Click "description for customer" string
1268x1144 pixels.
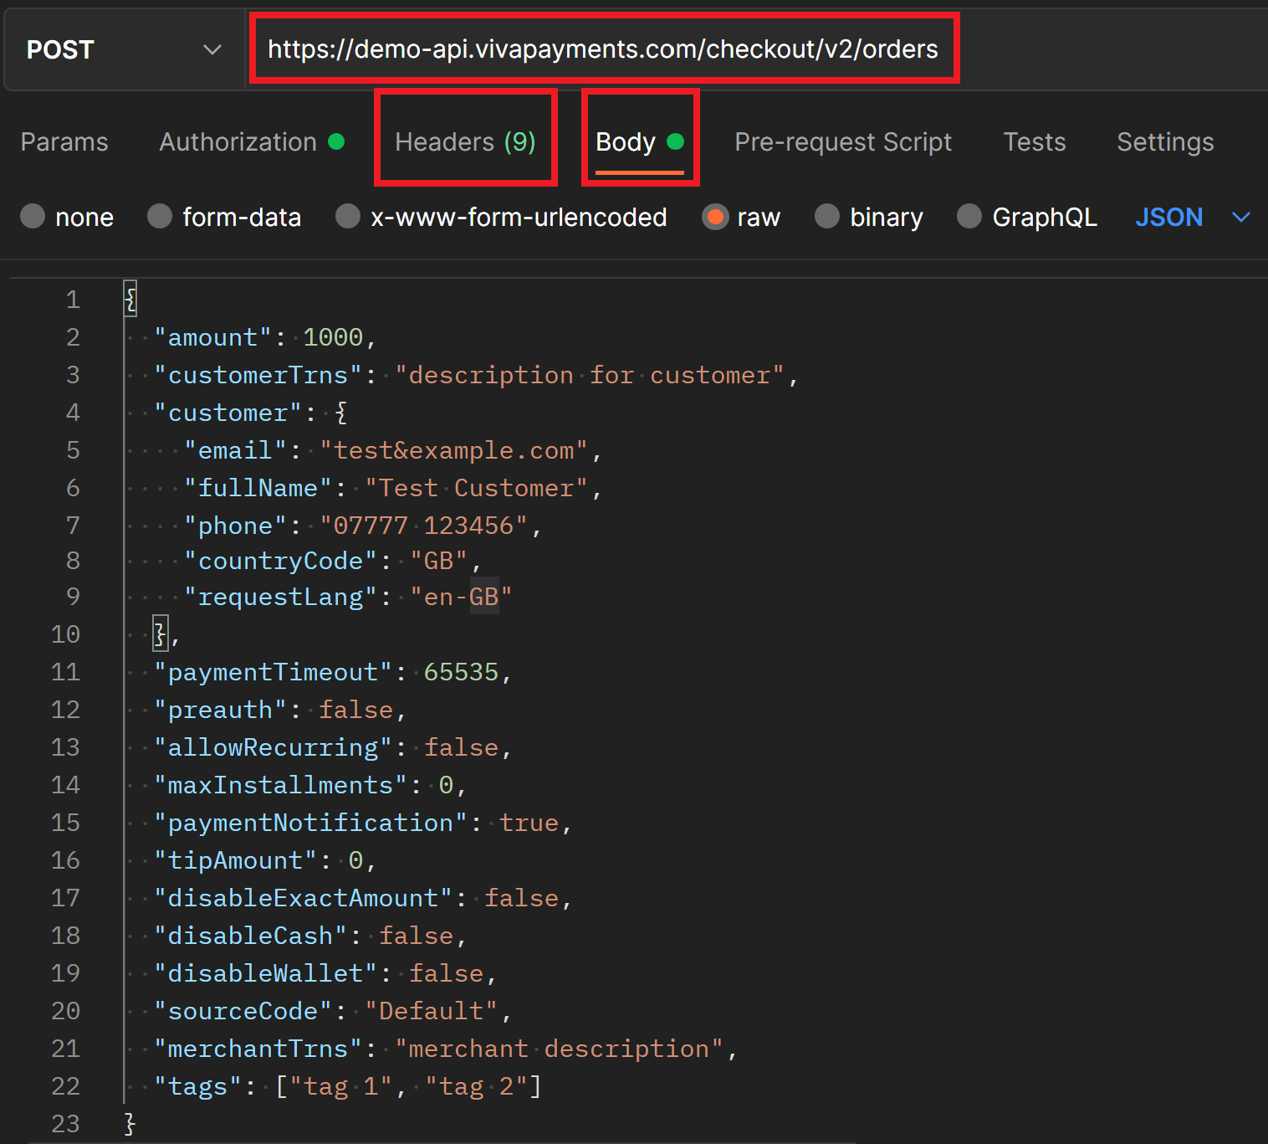[x=590, y=375]
